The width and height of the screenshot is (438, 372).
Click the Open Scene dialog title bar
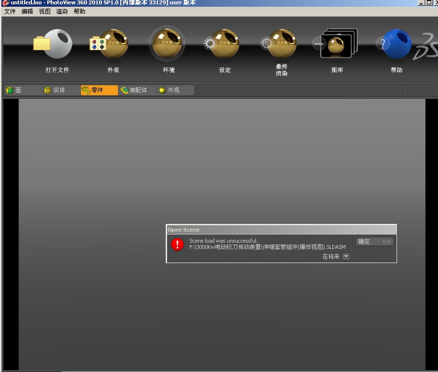281,230
